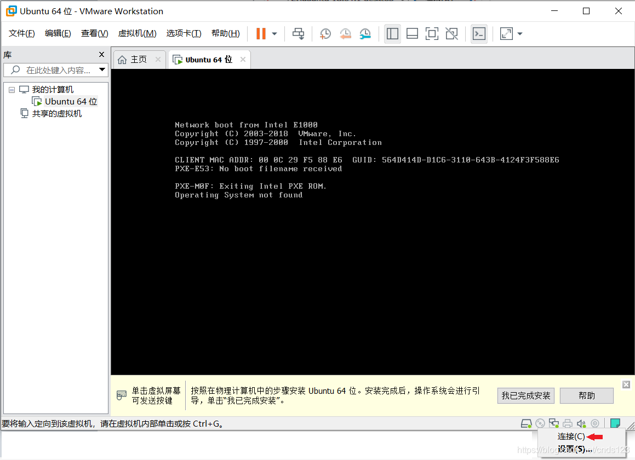Click the VMware Workstation title bar icon
The height and width of the screenshot is (460, 635).
coord(12,11)
